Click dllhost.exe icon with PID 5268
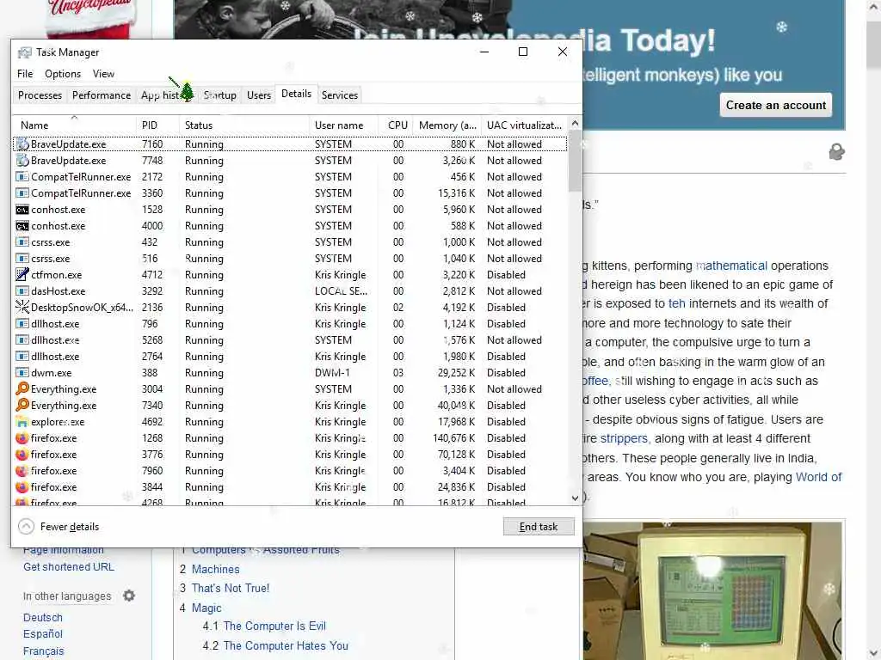Viewport: 881px width, 660px height. pos(22,340)
